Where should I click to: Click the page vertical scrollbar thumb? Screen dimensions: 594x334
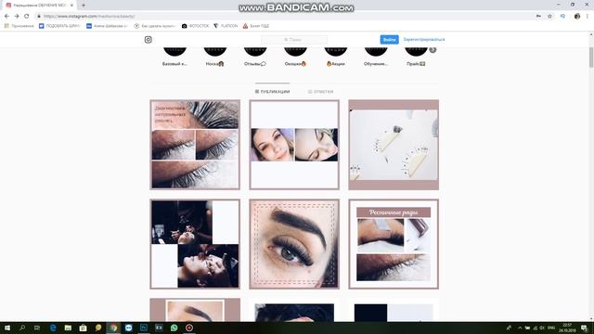(591, 58)
